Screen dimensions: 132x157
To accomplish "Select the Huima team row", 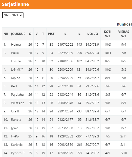I will [67, 44].
